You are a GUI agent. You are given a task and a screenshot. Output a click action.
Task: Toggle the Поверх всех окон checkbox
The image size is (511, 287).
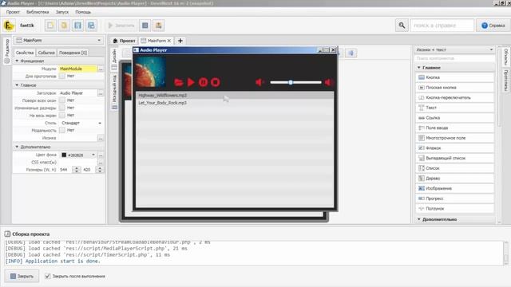click(62, 100)
